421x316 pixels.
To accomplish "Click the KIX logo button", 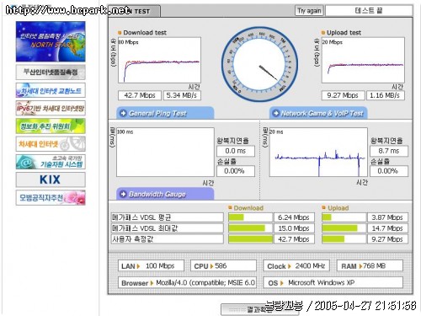I will [x=51, y=179].
